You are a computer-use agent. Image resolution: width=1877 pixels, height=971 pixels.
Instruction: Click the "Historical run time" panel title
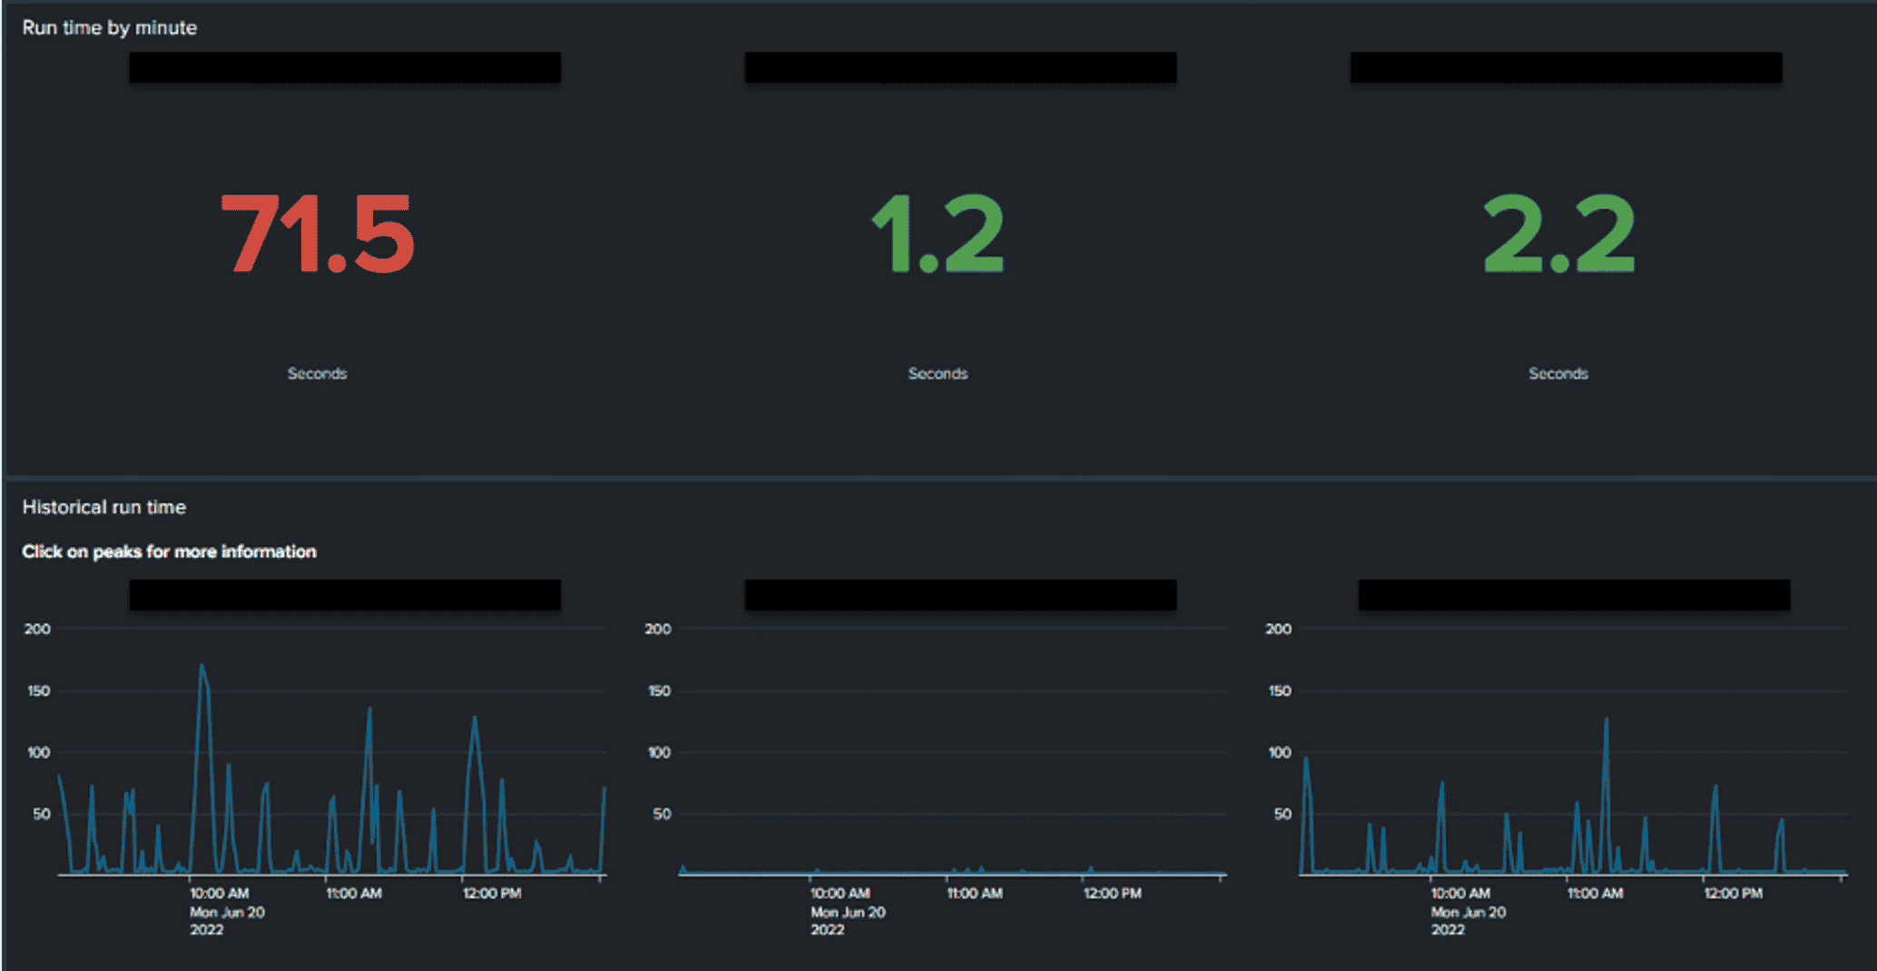pos(103,507)
